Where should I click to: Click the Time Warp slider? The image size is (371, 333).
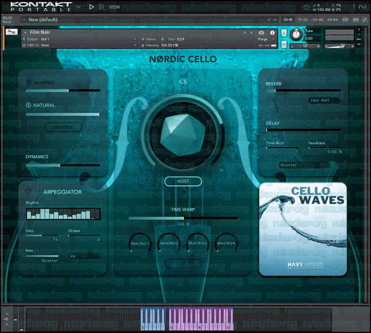tap(183, 218)
